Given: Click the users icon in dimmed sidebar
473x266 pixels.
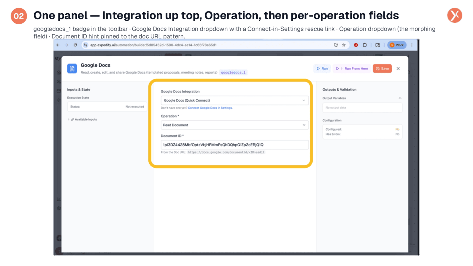Looking at the screenshot, I should (x=59, y=82).
